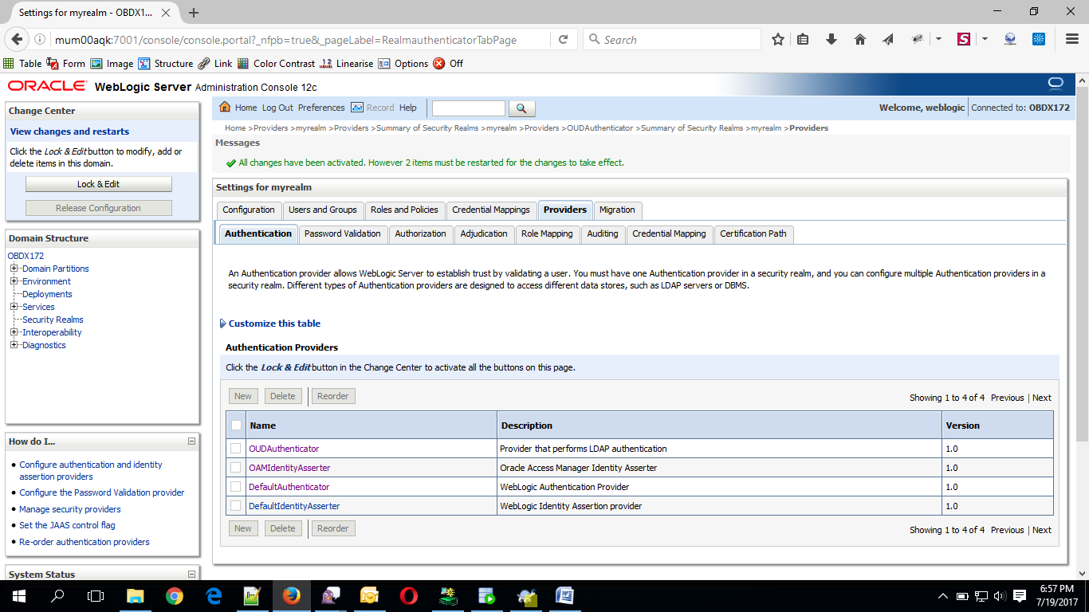Select the Password Validation sub-tab

(343, 233)
